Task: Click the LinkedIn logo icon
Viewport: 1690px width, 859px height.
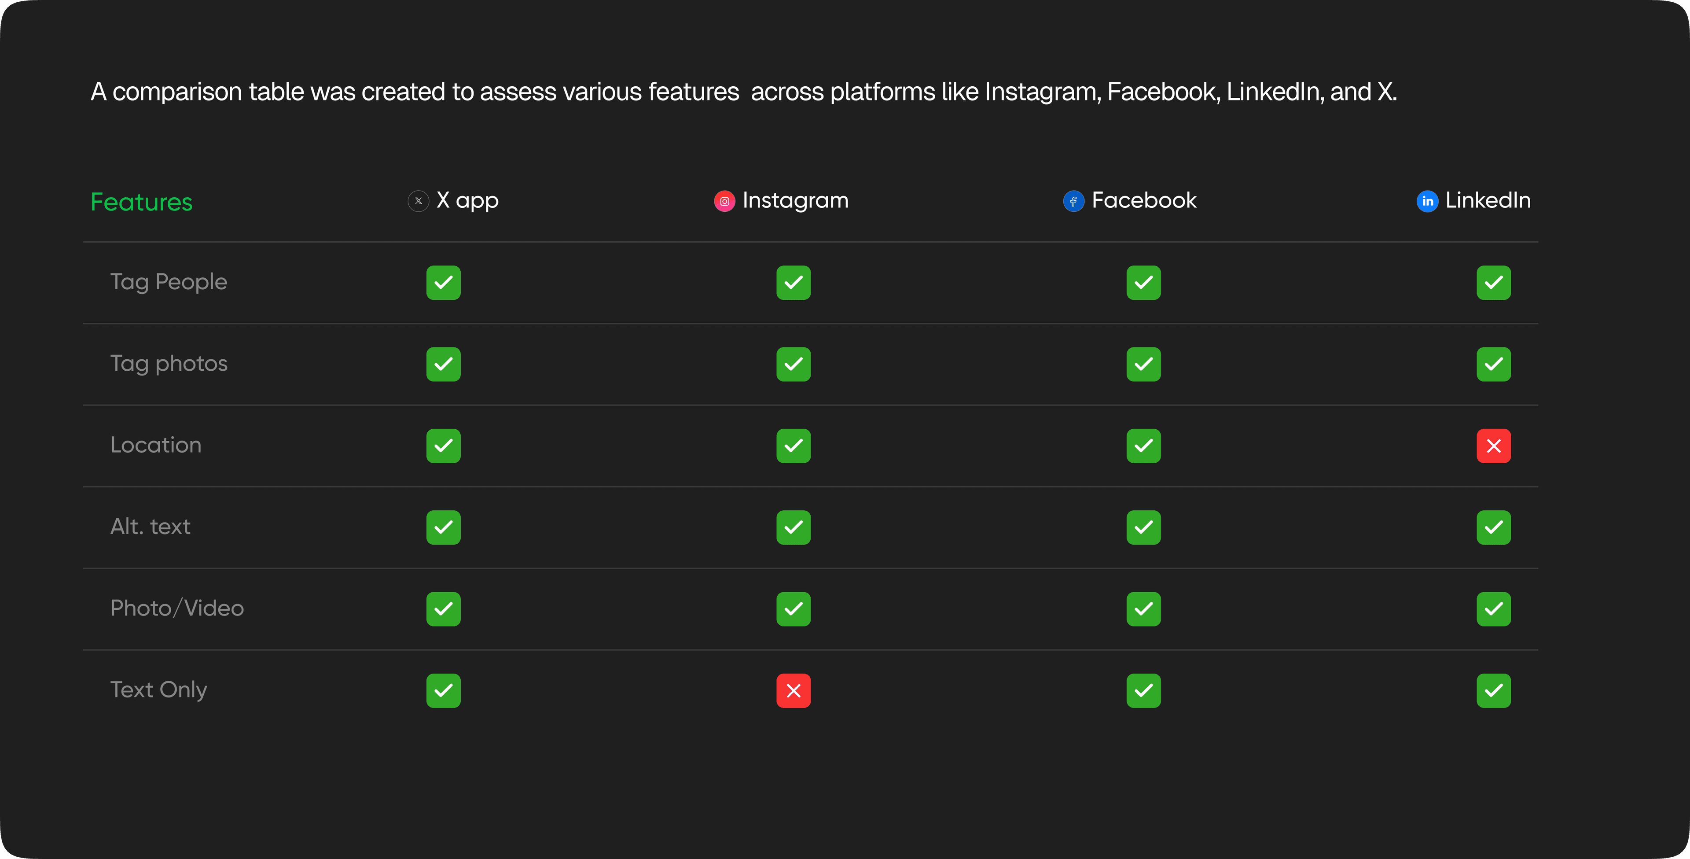Action: tap(1427, 202)
